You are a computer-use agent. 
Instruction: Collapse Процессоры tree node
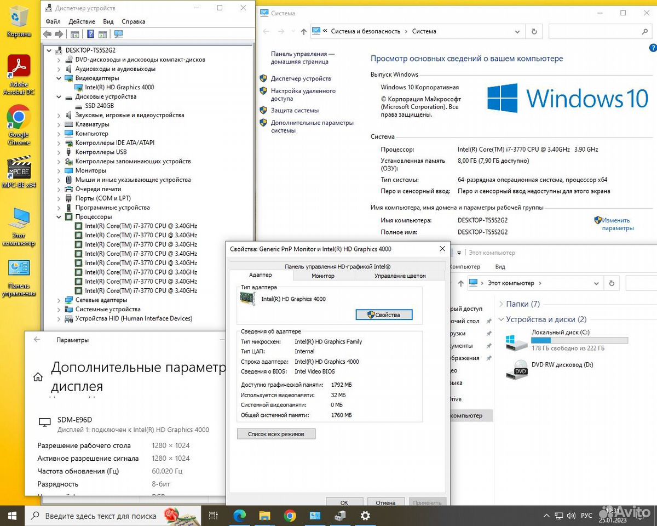[x=59, y=217]
